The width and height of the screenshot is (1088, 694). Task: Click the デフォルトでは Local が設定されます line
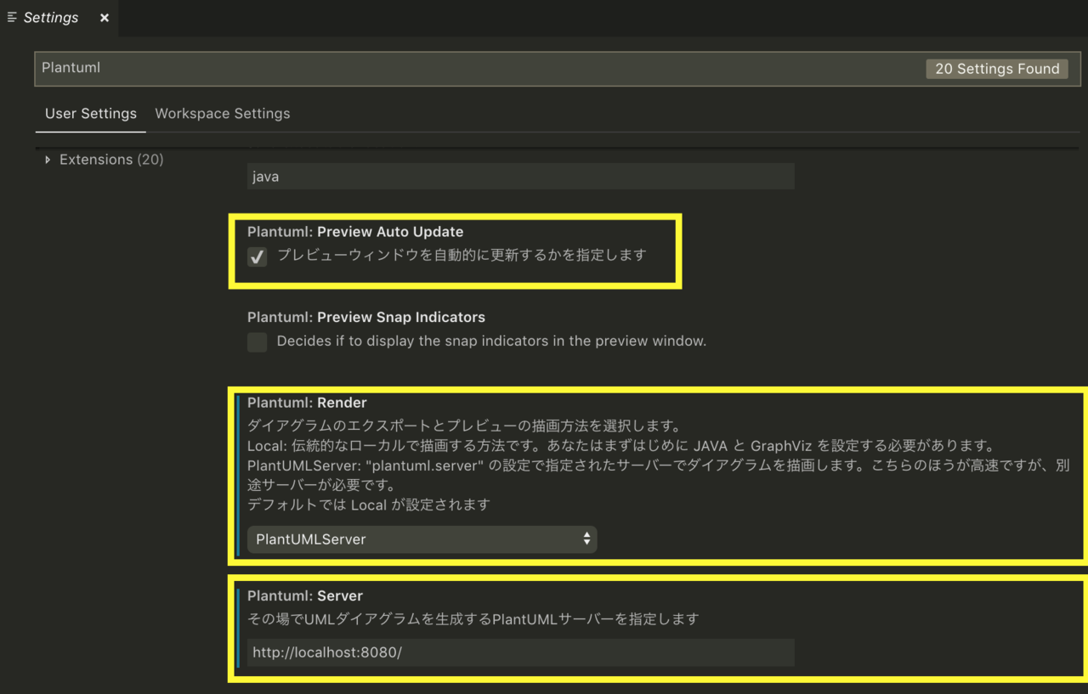369,505
